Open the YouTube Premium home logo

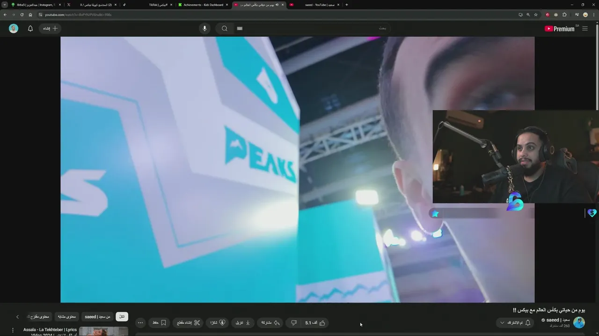[x=560, y=28]
